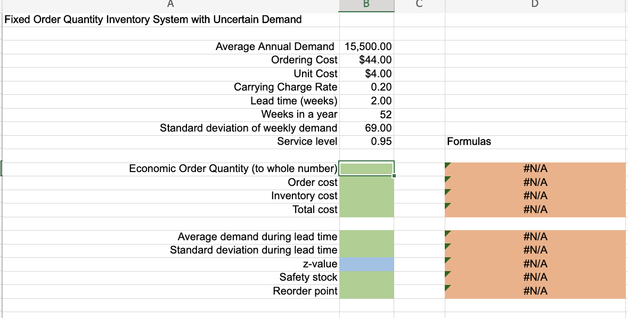Select column B header
This screenshot has height=318, width=628.
(366, 4)
